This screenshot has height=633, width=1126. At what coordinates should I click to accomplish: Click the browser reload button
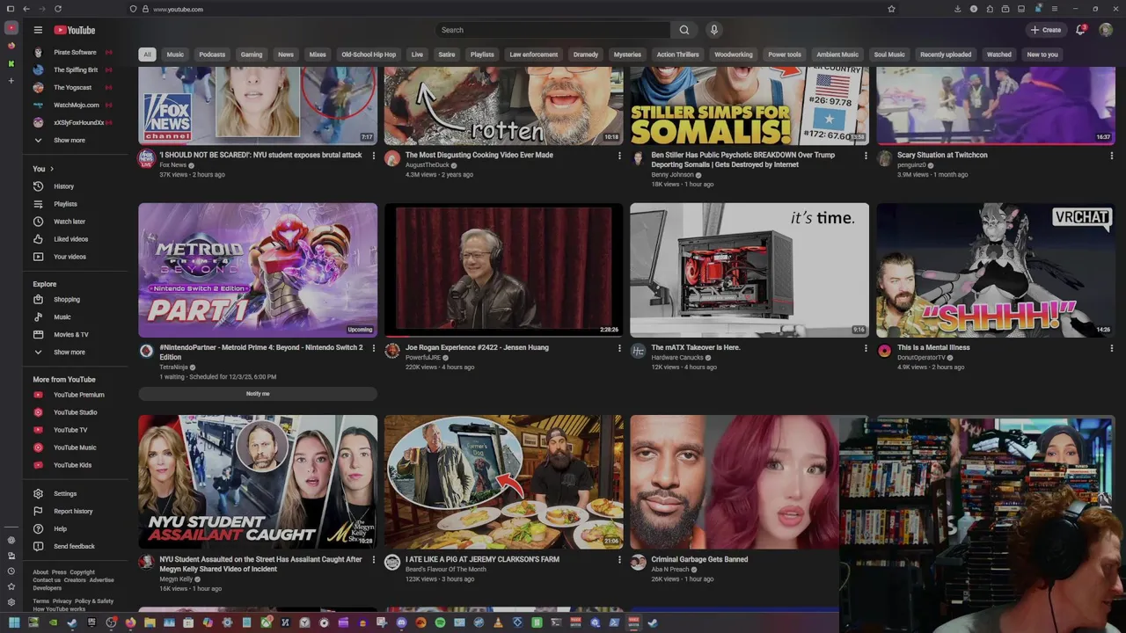(x=58, y=9)
